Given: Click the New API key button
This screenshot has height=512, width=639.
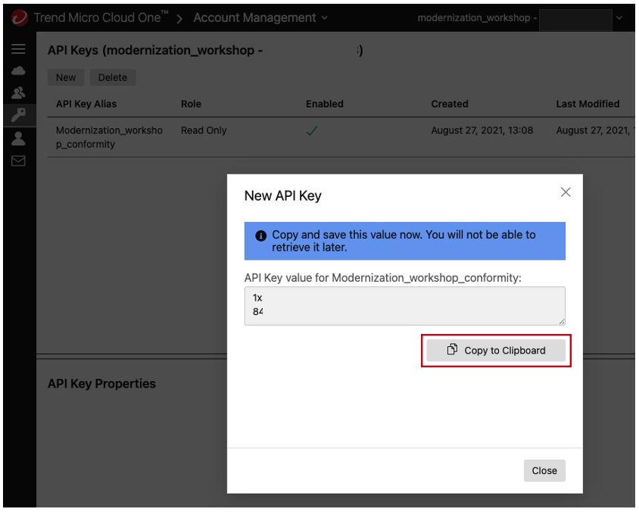Looking at the screenshot, I should point(66,77).
